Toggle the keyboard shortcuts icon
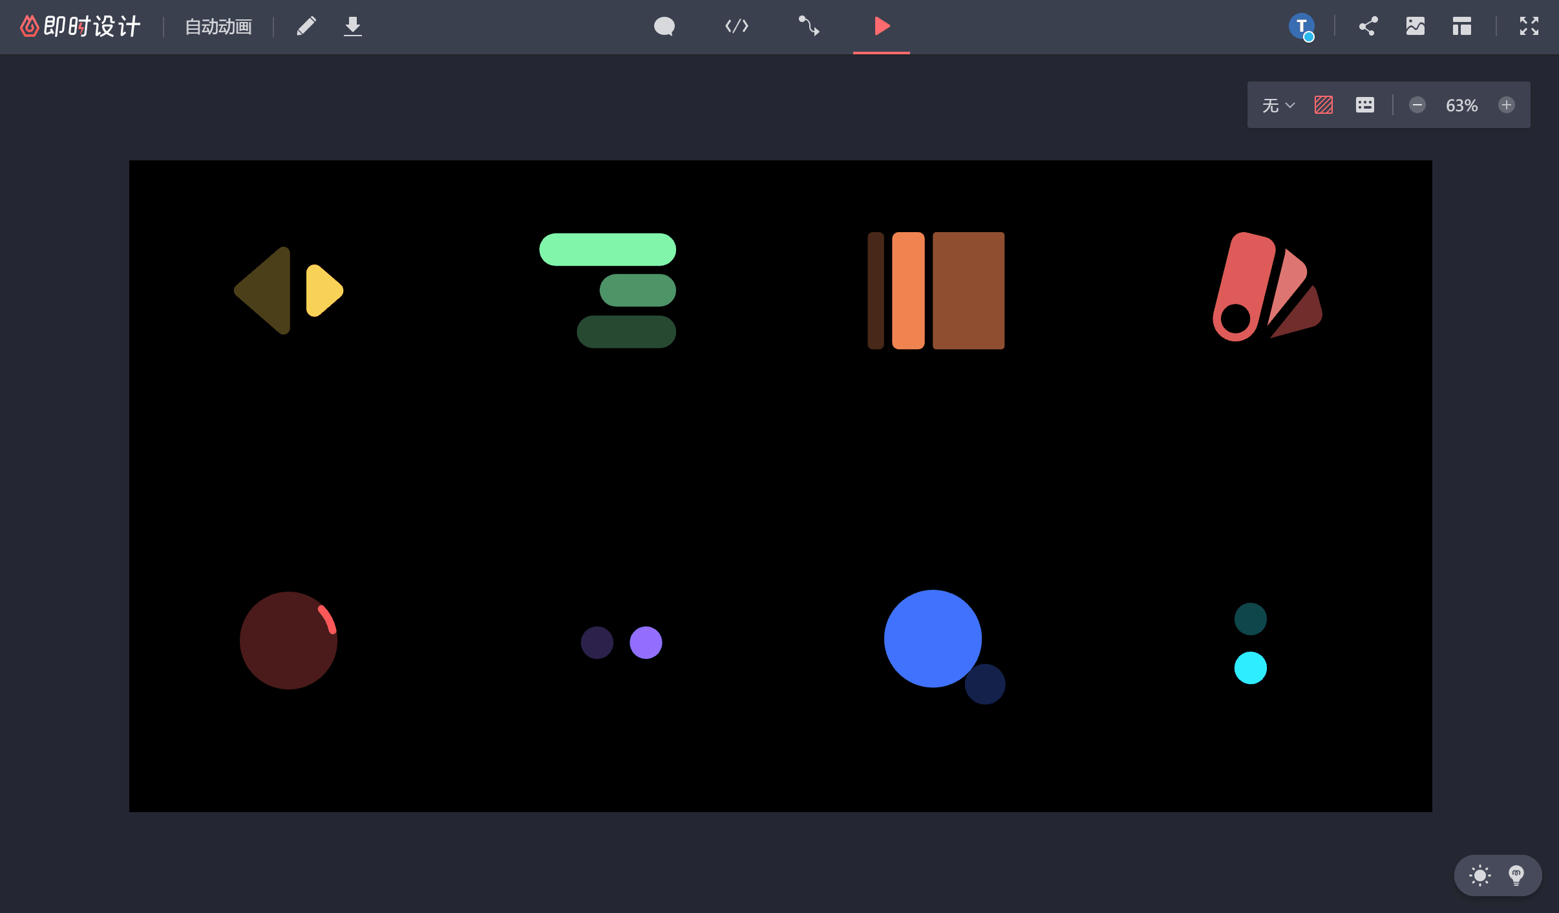 click(x=1364, y=105)
